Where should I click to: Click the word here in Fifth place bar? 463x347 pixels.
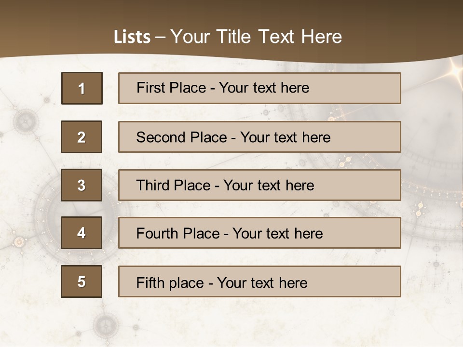pos(293,282)
